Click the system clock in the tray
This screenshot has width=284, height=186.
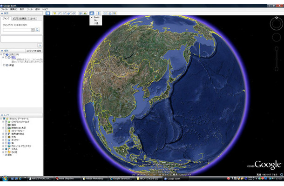click(x=279, y=179)
